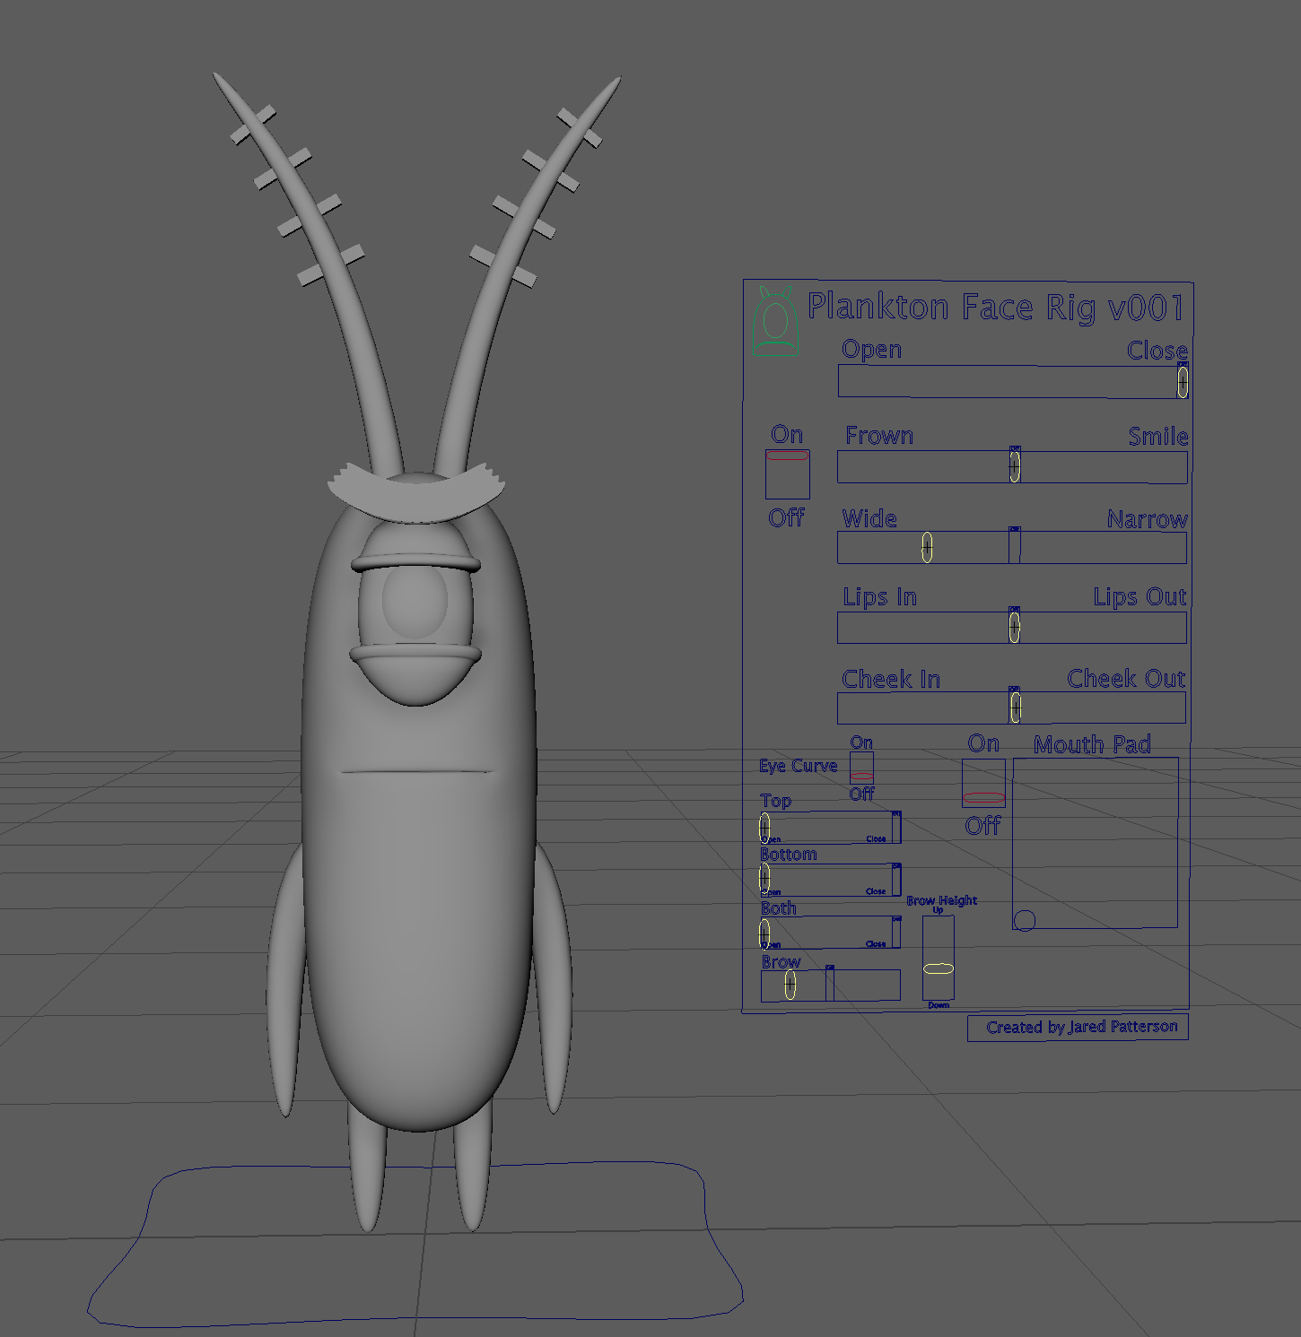Select the green Plankton icon on the rig panel
The height and width of the screenshot is (1337, 1301).
pyautogui.click(x=776, y=322)
